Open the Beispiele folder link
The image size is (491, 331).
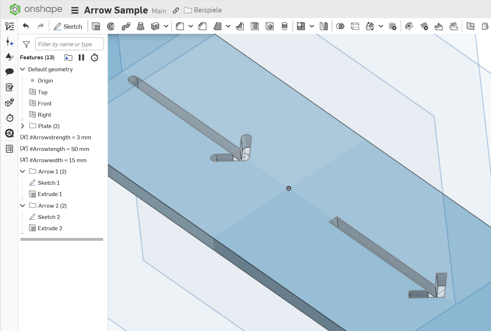(203, 10)
